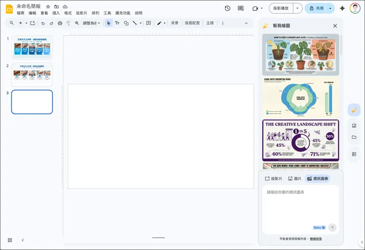Open the 投影片 menu
This screenshot has height=250, width=365.
tap(81, 13)
